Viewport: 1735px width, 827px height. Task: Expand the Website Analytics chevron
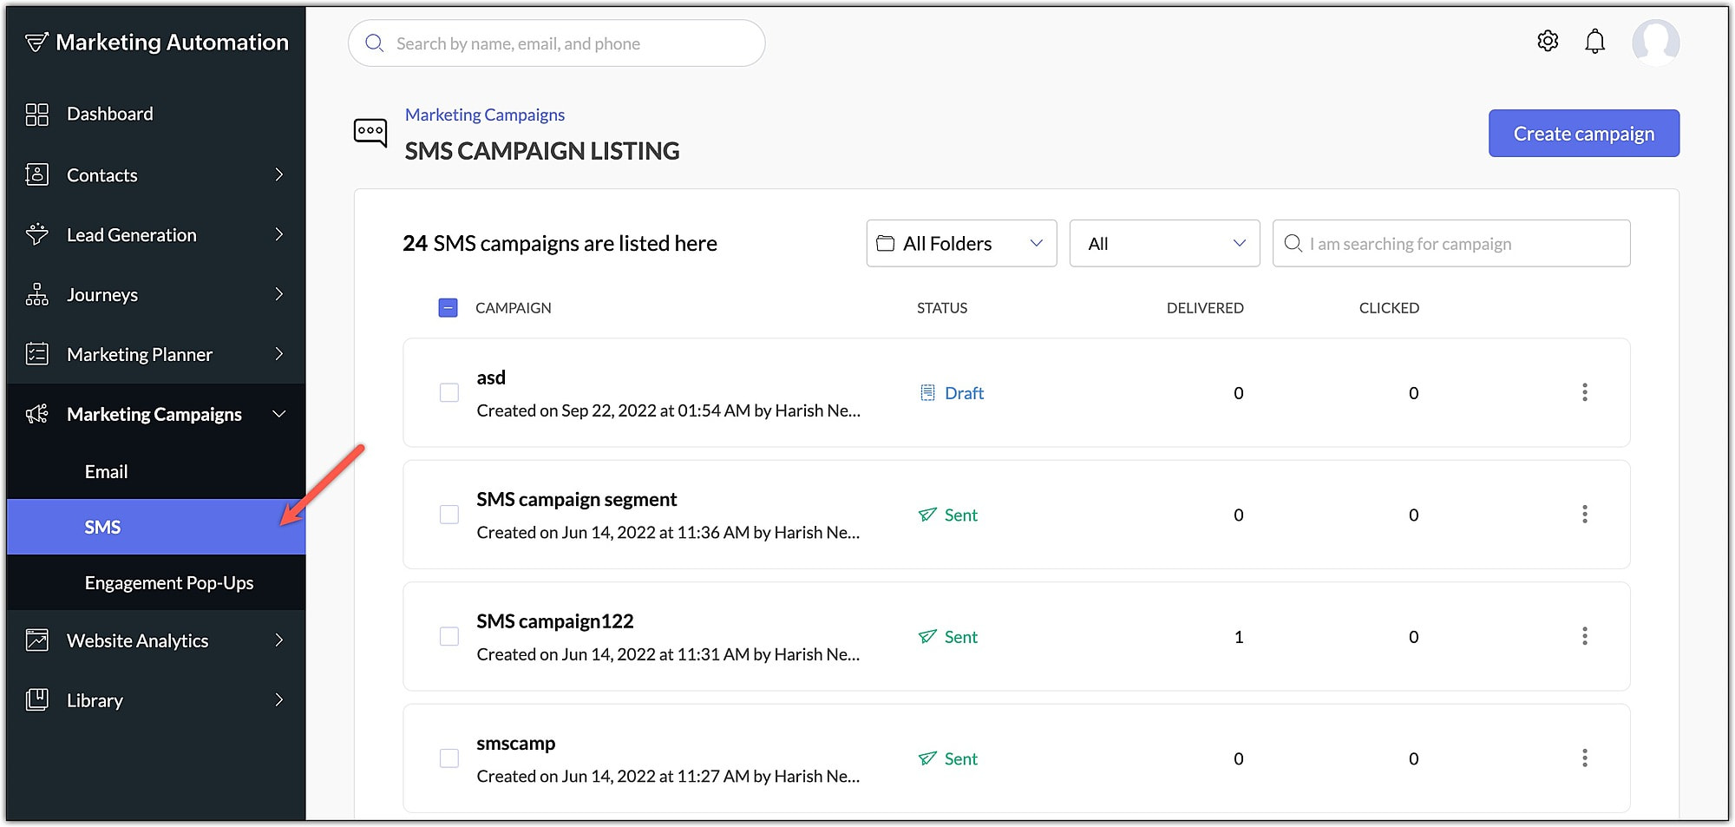pyautogui.click(x=279, y=640)
